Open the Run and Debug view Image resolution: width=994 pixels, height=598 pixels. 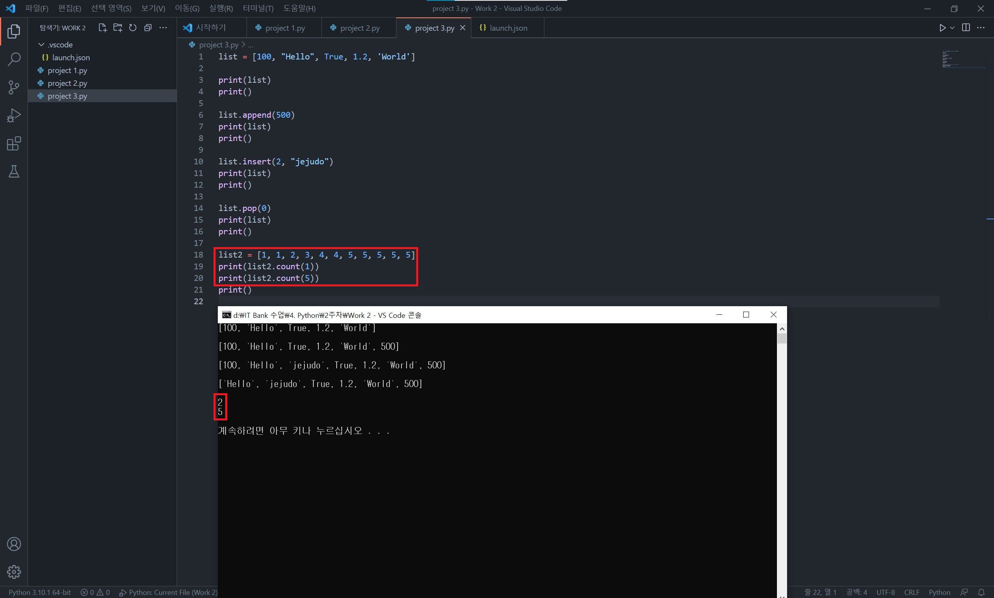pos(14,115)
